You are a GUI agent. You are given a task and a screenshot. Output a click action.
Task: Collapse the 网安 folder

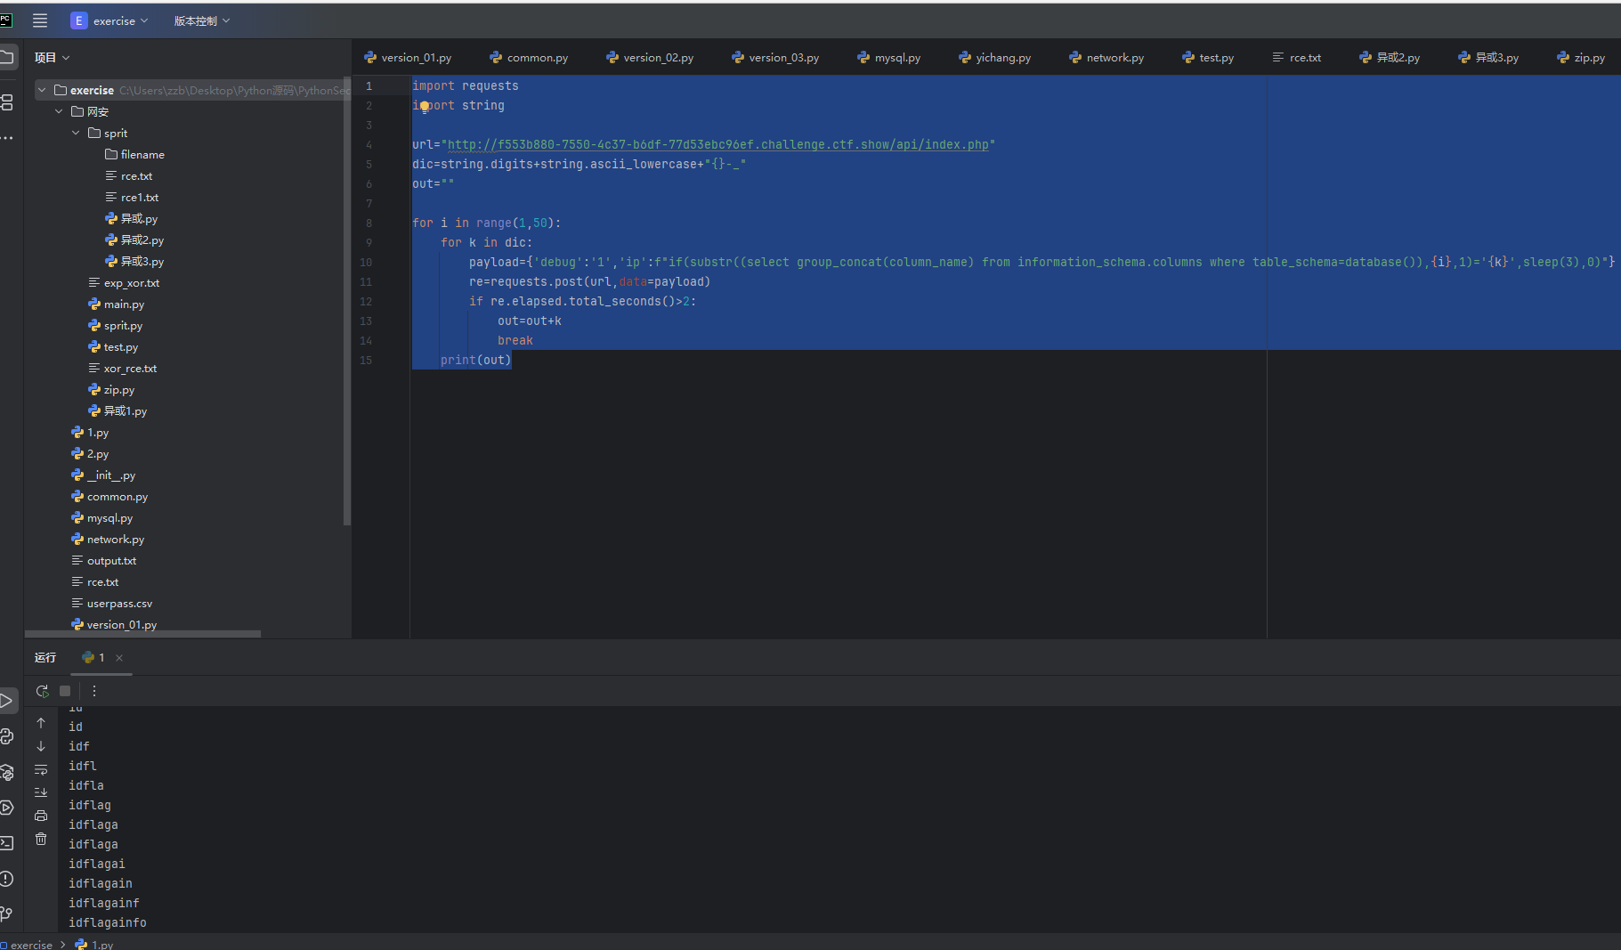[59, 111]
